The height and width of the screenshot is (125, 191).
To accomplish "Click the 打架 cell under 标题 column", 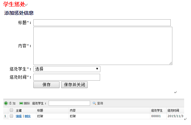I will click(40, 116).
